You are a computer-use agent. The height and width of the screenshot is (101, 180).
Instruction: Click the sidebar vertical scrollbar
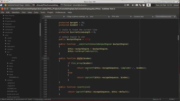(40, 29)
